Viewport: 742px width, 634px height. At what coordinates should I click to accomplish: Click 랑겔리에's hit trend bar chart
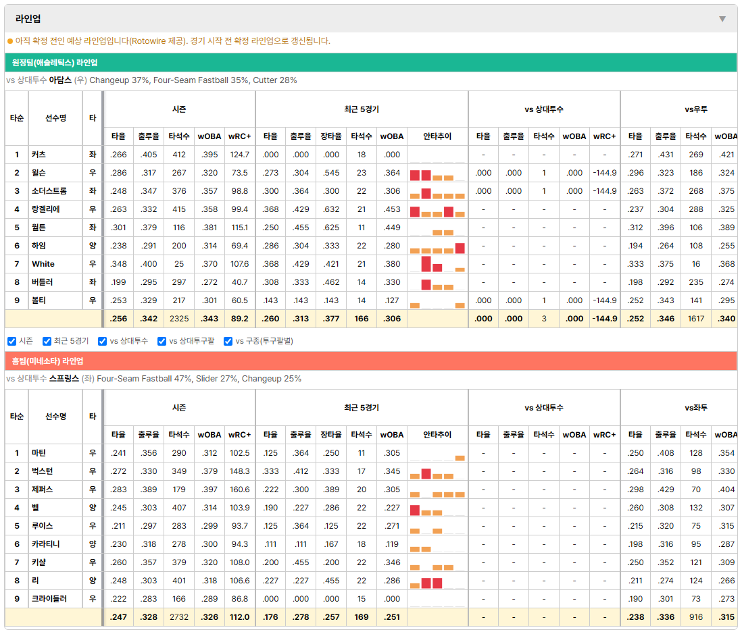(x=437, y=209)
